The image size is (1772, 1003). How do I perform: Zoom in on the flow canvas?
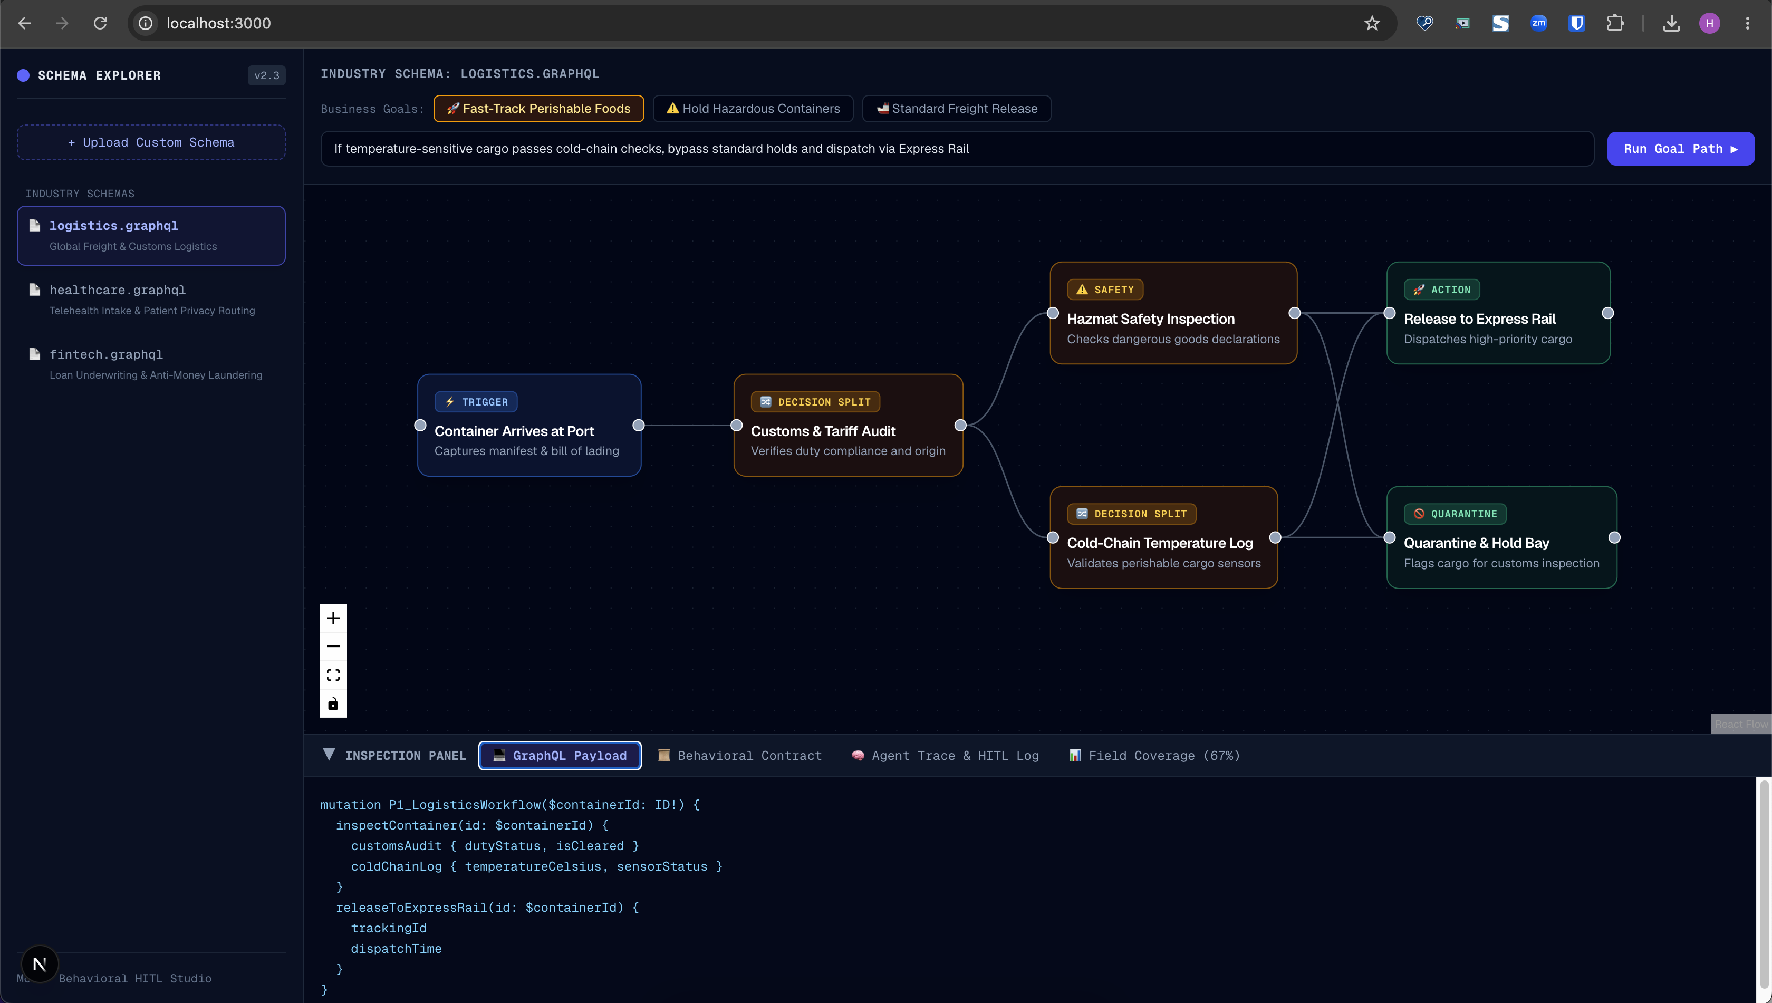coord(333,618)
